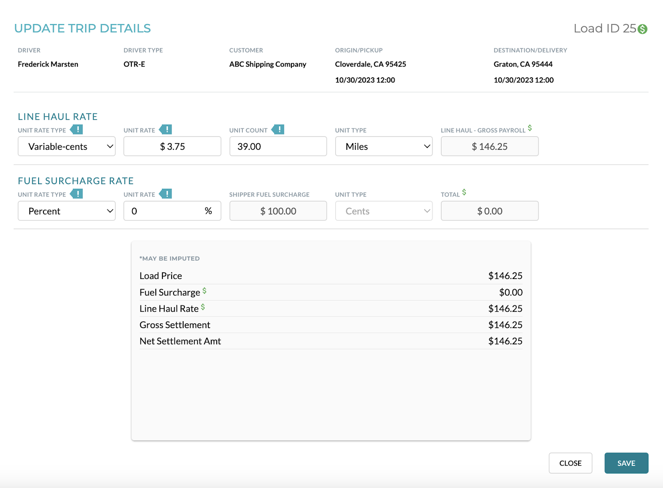The width and height of the screenshot is (663, 488).
Task: Click the SAVE button
Action: point(626,463)
